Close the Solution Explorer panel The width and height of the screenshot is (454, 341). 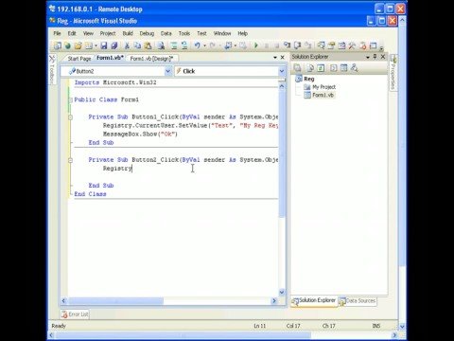383,57
